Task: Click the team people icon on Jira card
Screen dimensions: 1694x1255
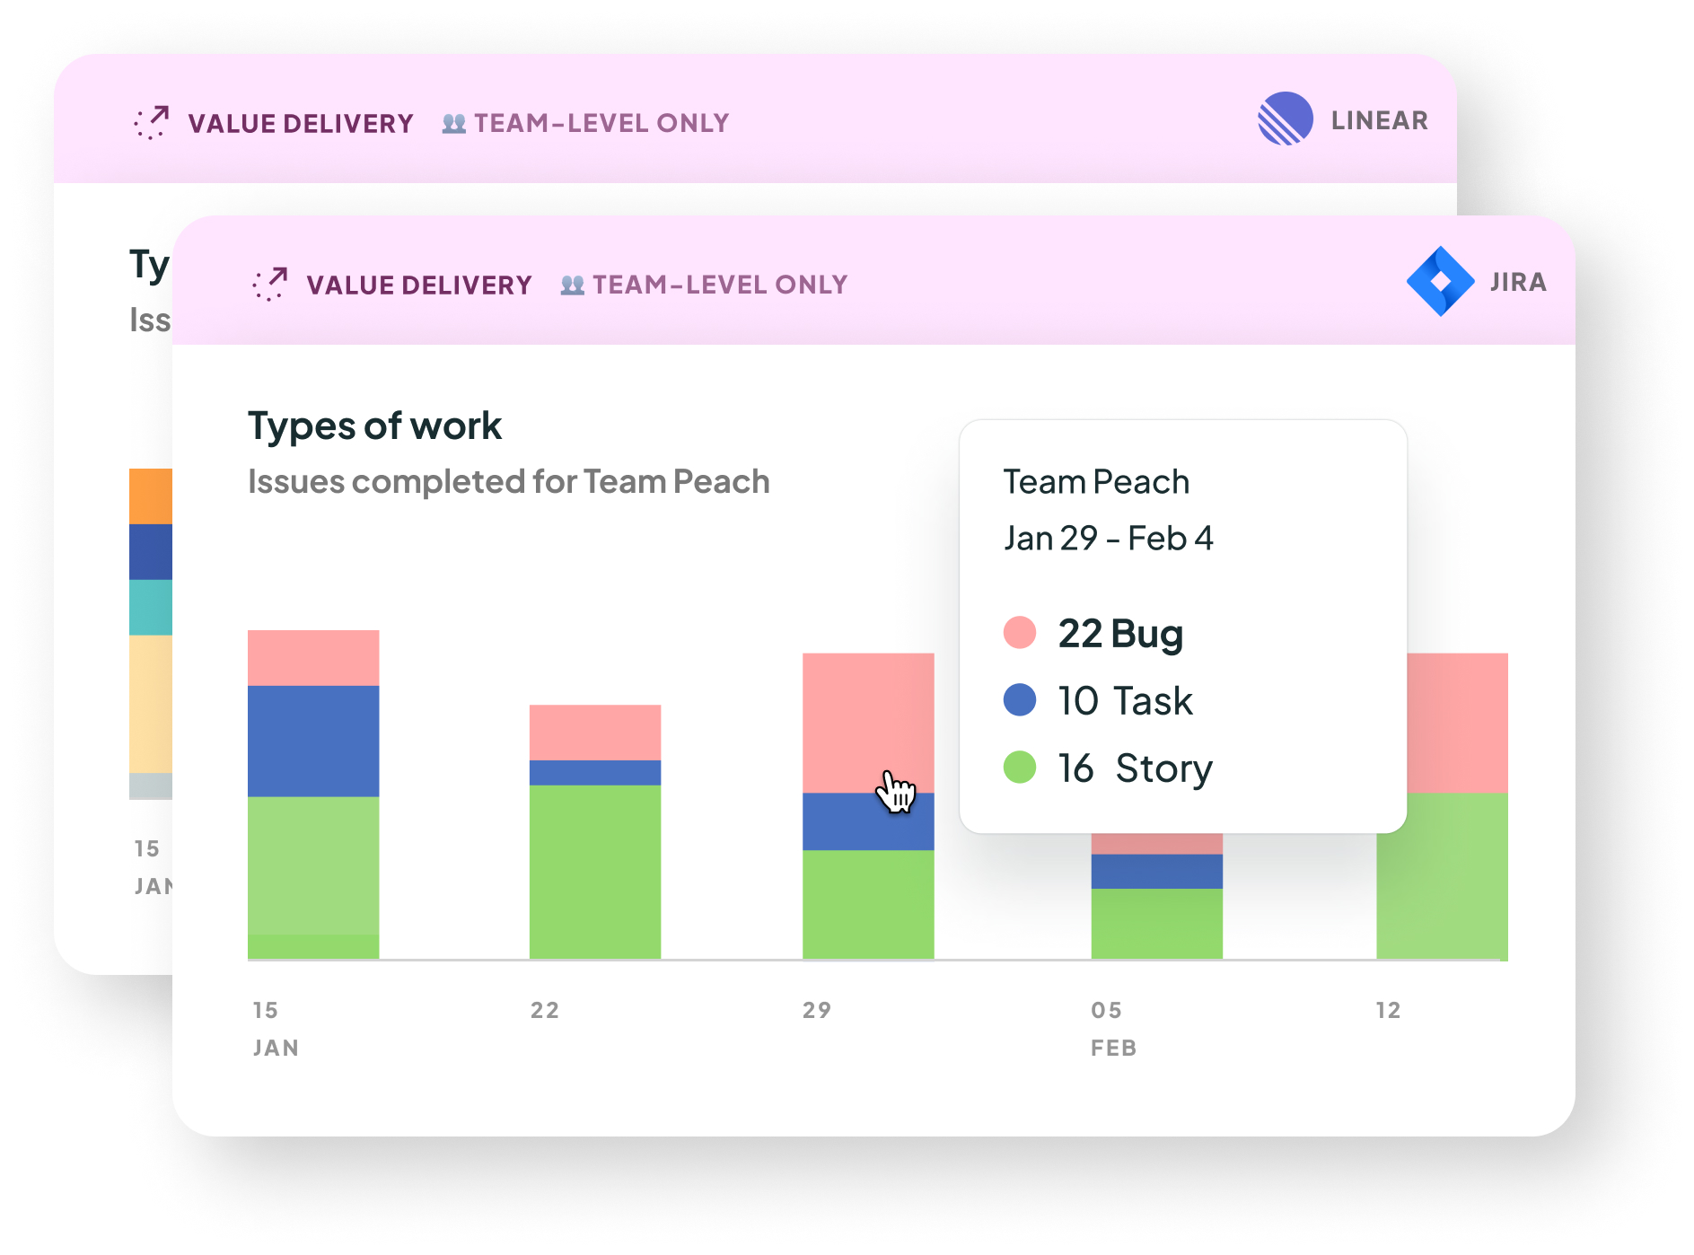Action: 572,285
